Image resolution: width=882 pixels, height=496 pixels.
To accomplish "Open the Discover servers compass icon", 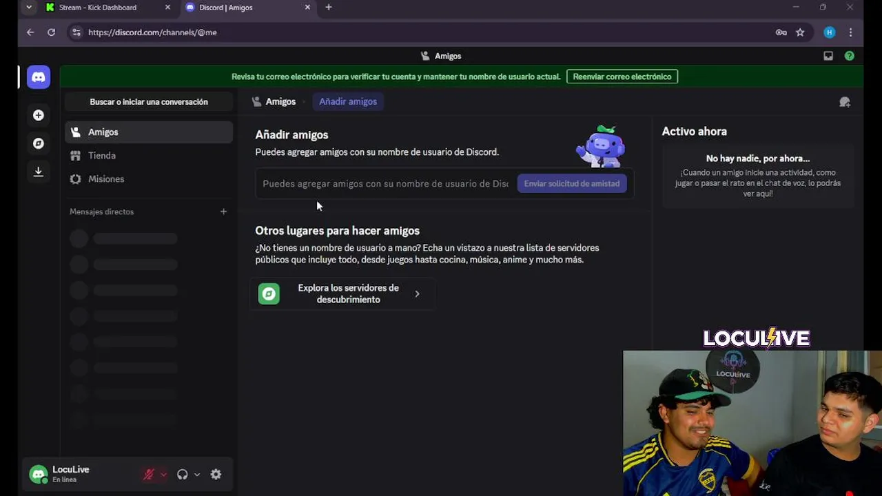I will coord(39,143).
